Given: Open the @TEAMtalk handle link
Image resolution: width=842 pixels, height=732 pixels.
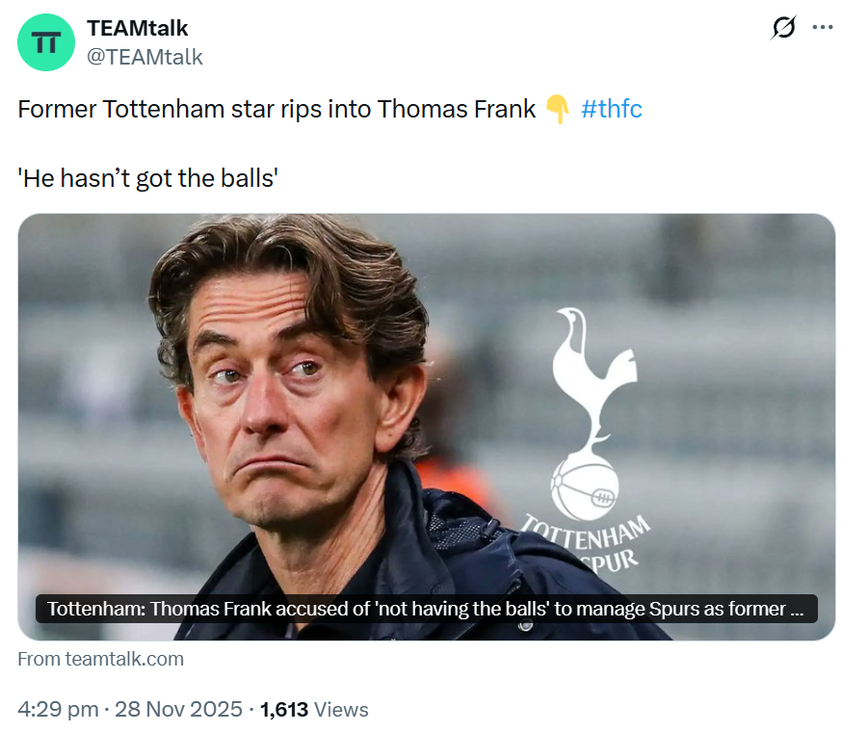Looking at the screenshot, I should coord(145,57).
